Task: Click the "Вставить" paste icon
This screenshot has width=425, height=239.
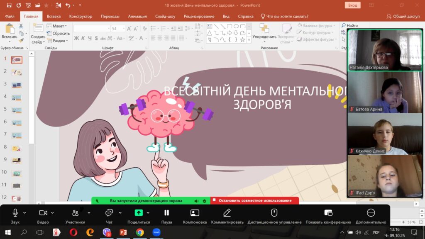Action: (9, 29)
